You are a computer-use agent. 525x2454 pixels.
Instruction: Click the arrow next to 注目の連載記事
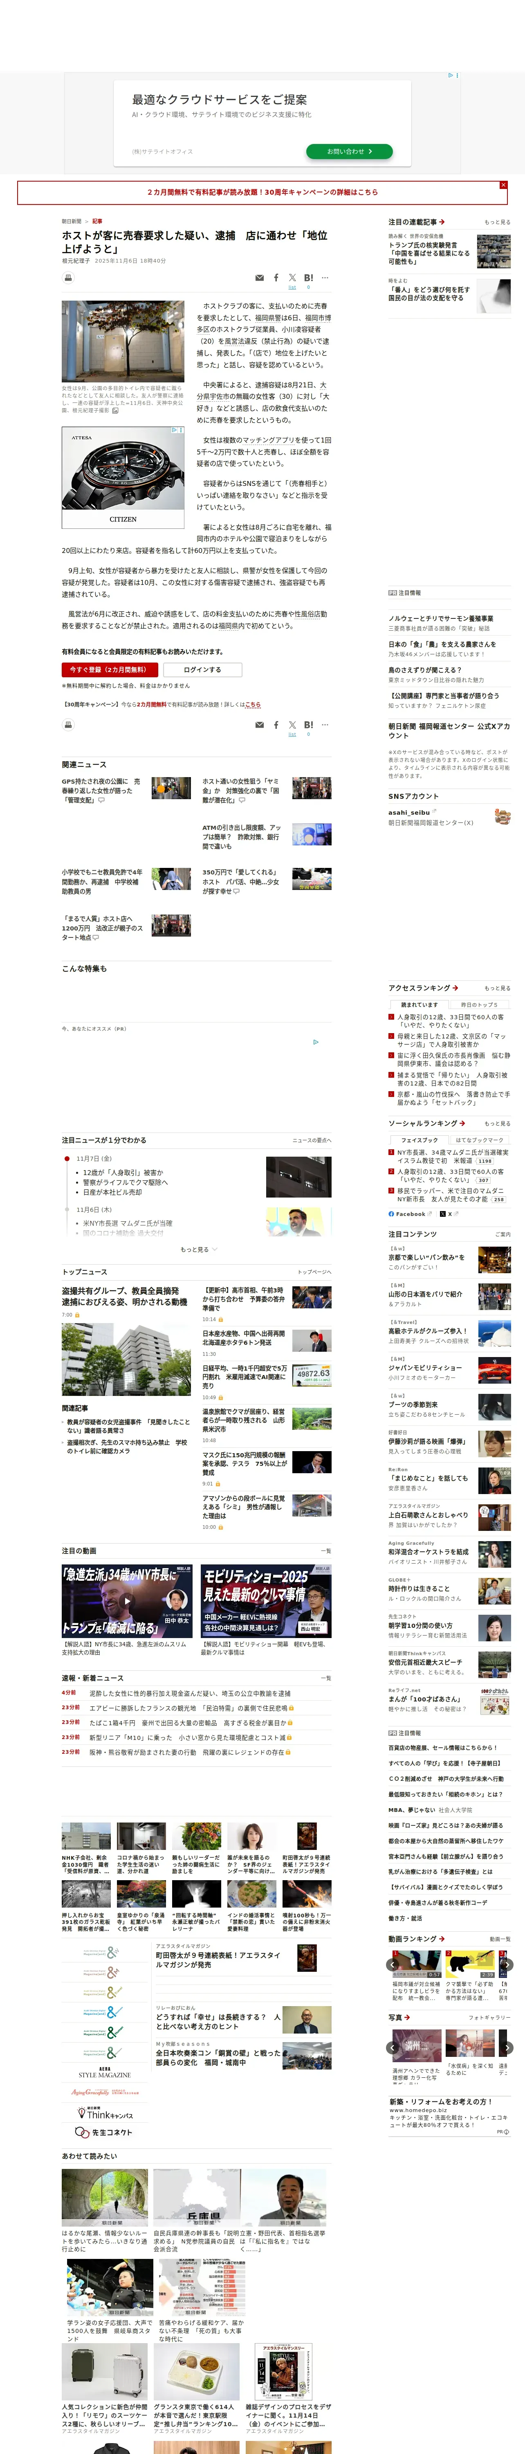(x=442, y=222)
